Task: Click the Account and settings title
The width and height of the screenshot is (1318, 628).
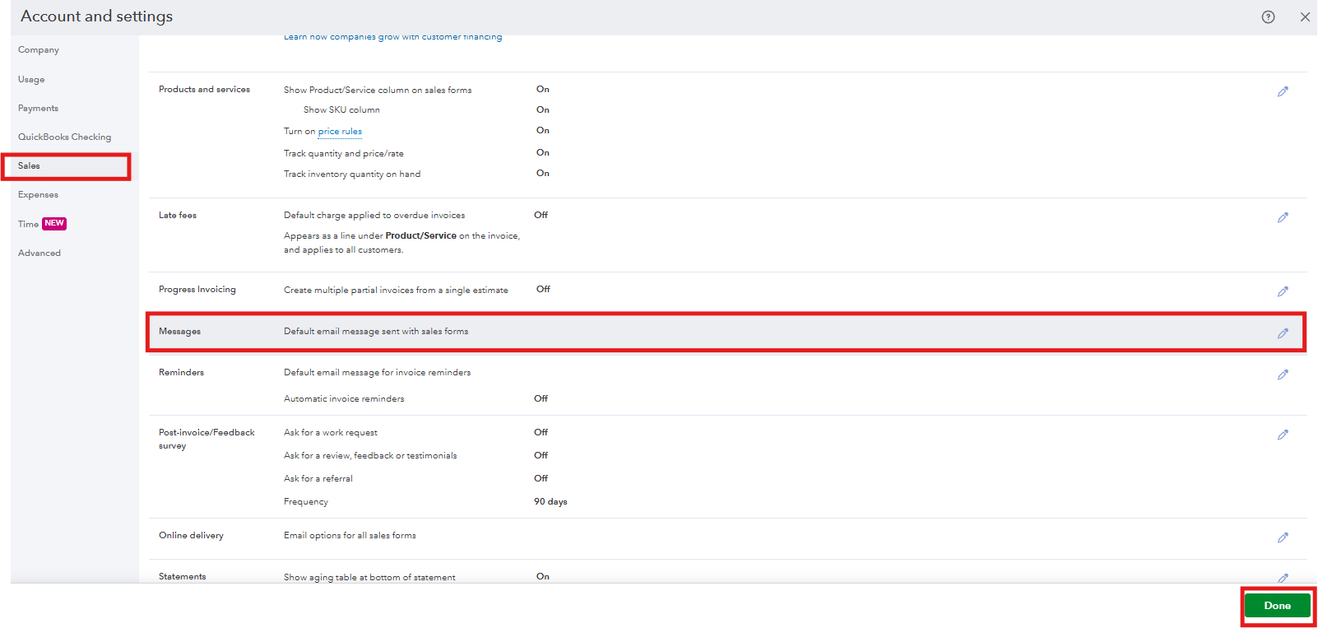Action: coord(96,16)
